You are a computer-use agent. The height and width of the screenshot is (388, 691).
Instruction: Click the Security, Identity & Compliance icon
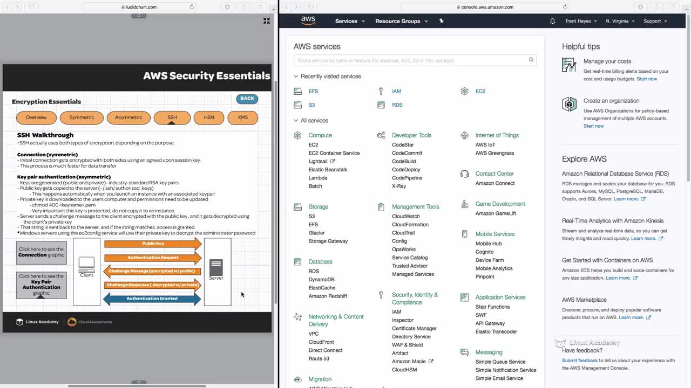tap(381, 295)
